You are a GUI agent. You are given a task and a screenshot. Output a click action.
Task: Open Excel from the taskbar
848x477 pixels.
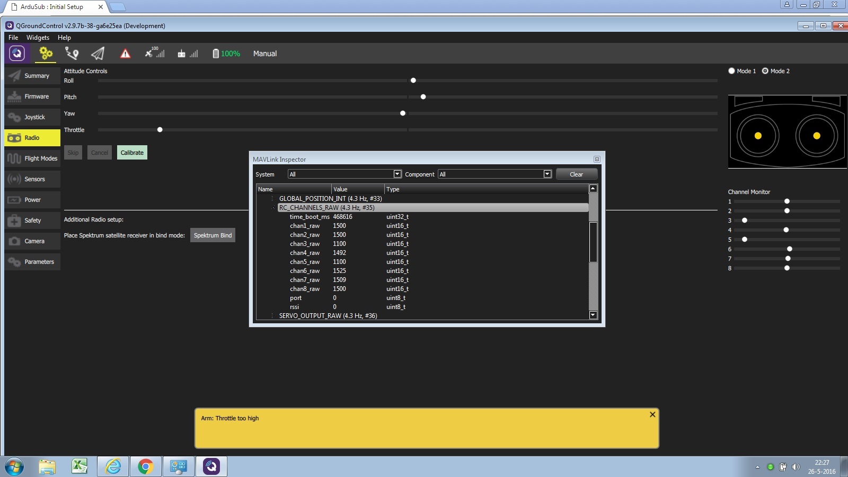coord(79,466)
